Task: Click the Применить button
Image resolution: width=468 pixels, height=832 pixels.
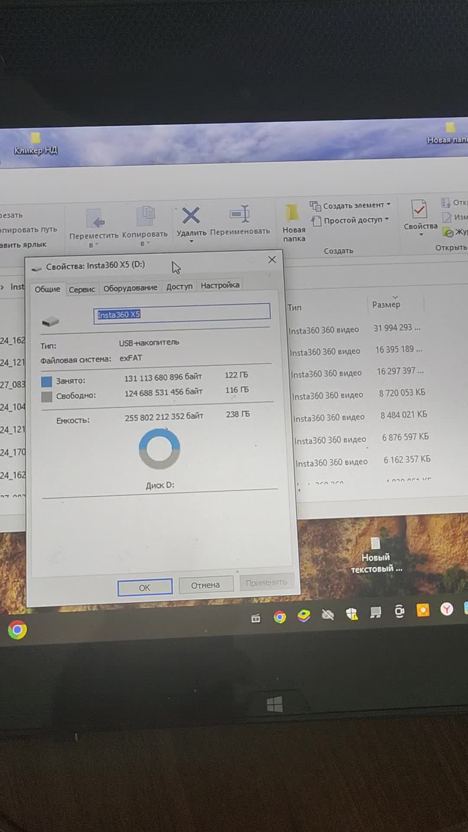Action: (266, 582)
